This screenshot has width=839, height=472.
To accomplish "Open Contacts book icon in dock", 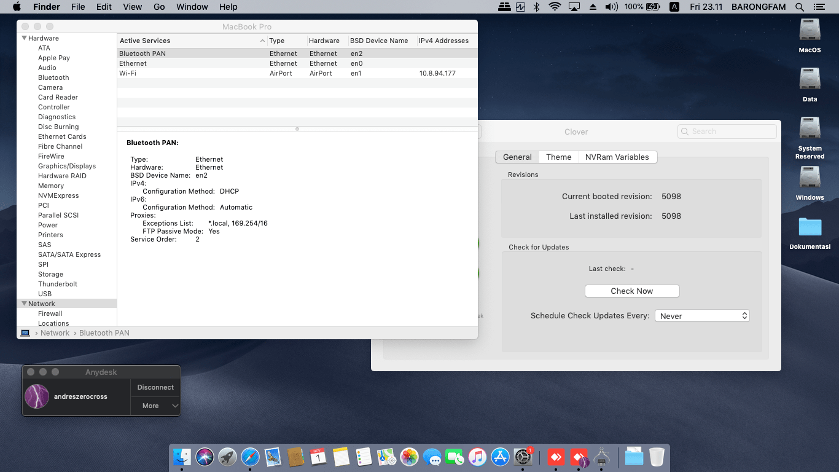I will (295, 457).
